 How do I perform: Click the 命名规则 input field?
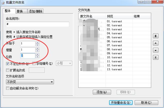tap(38, 24)
